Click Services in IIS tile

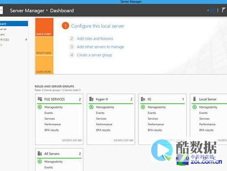point(153,118)
